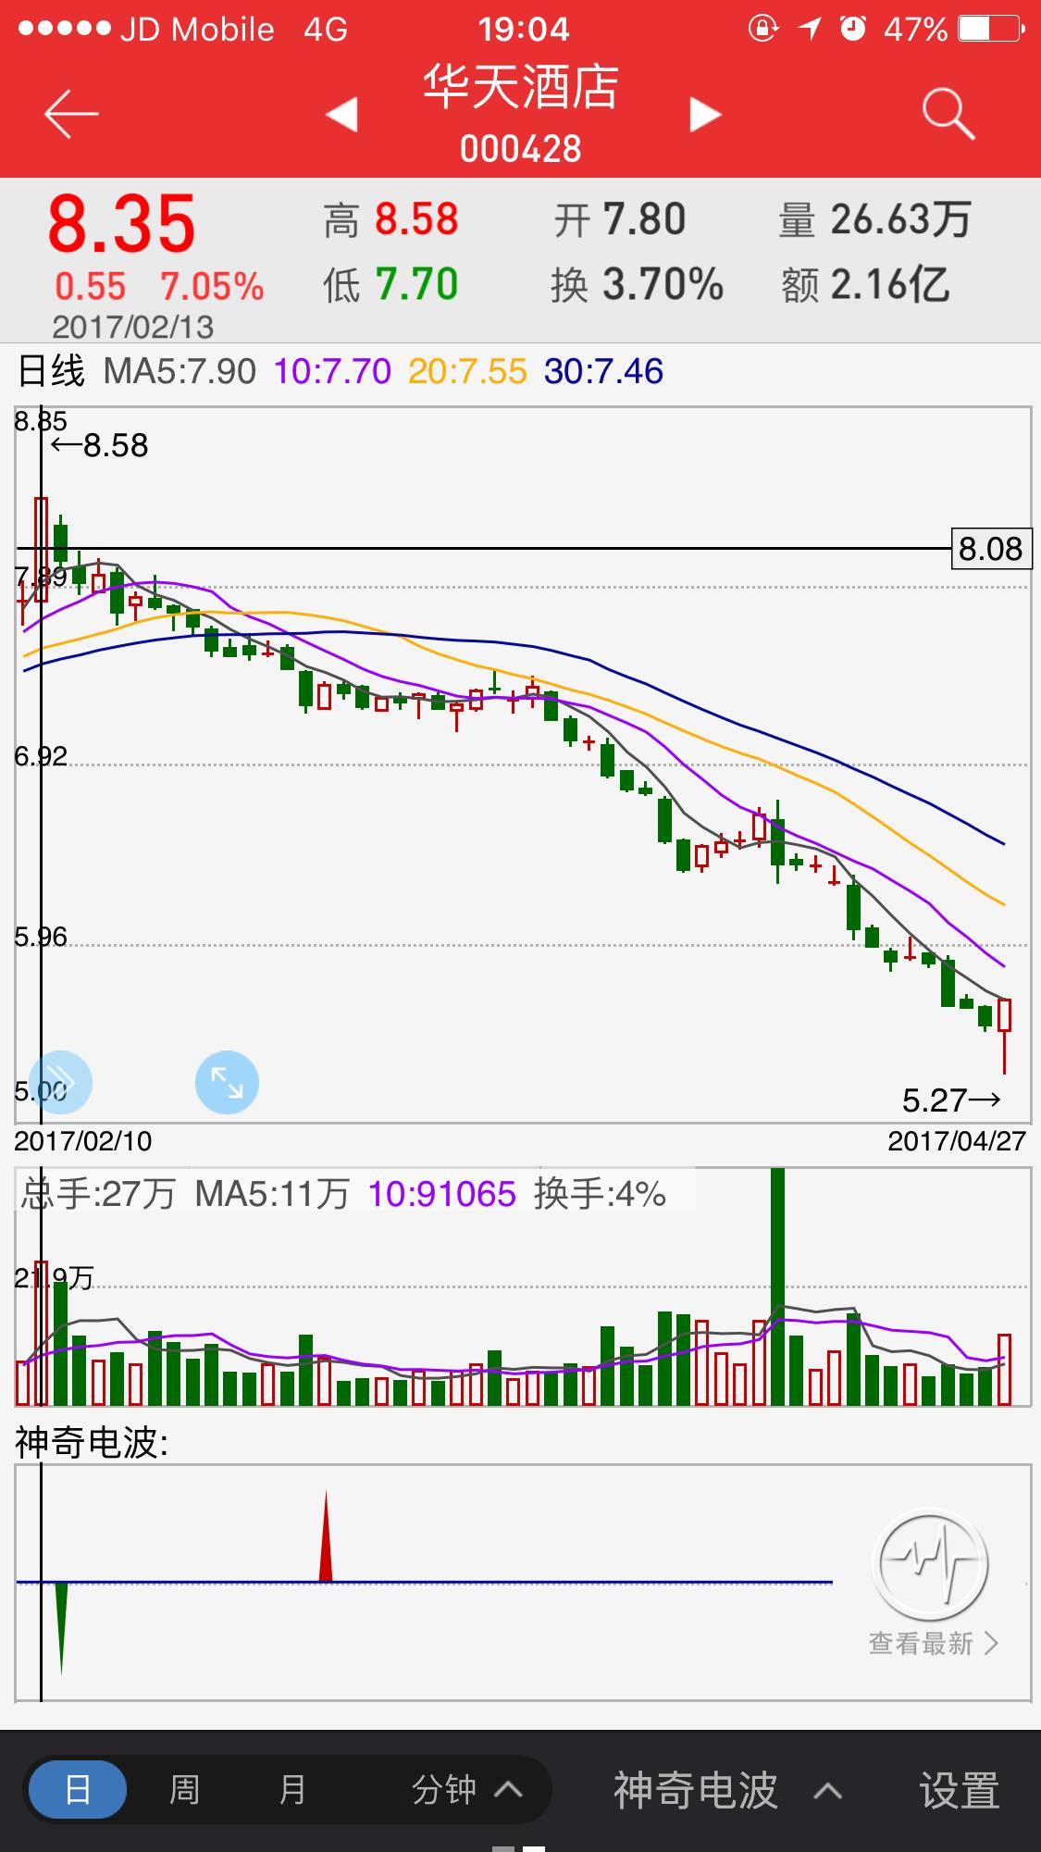Tap the tallest green volume bar

(x=777, y=1286)
